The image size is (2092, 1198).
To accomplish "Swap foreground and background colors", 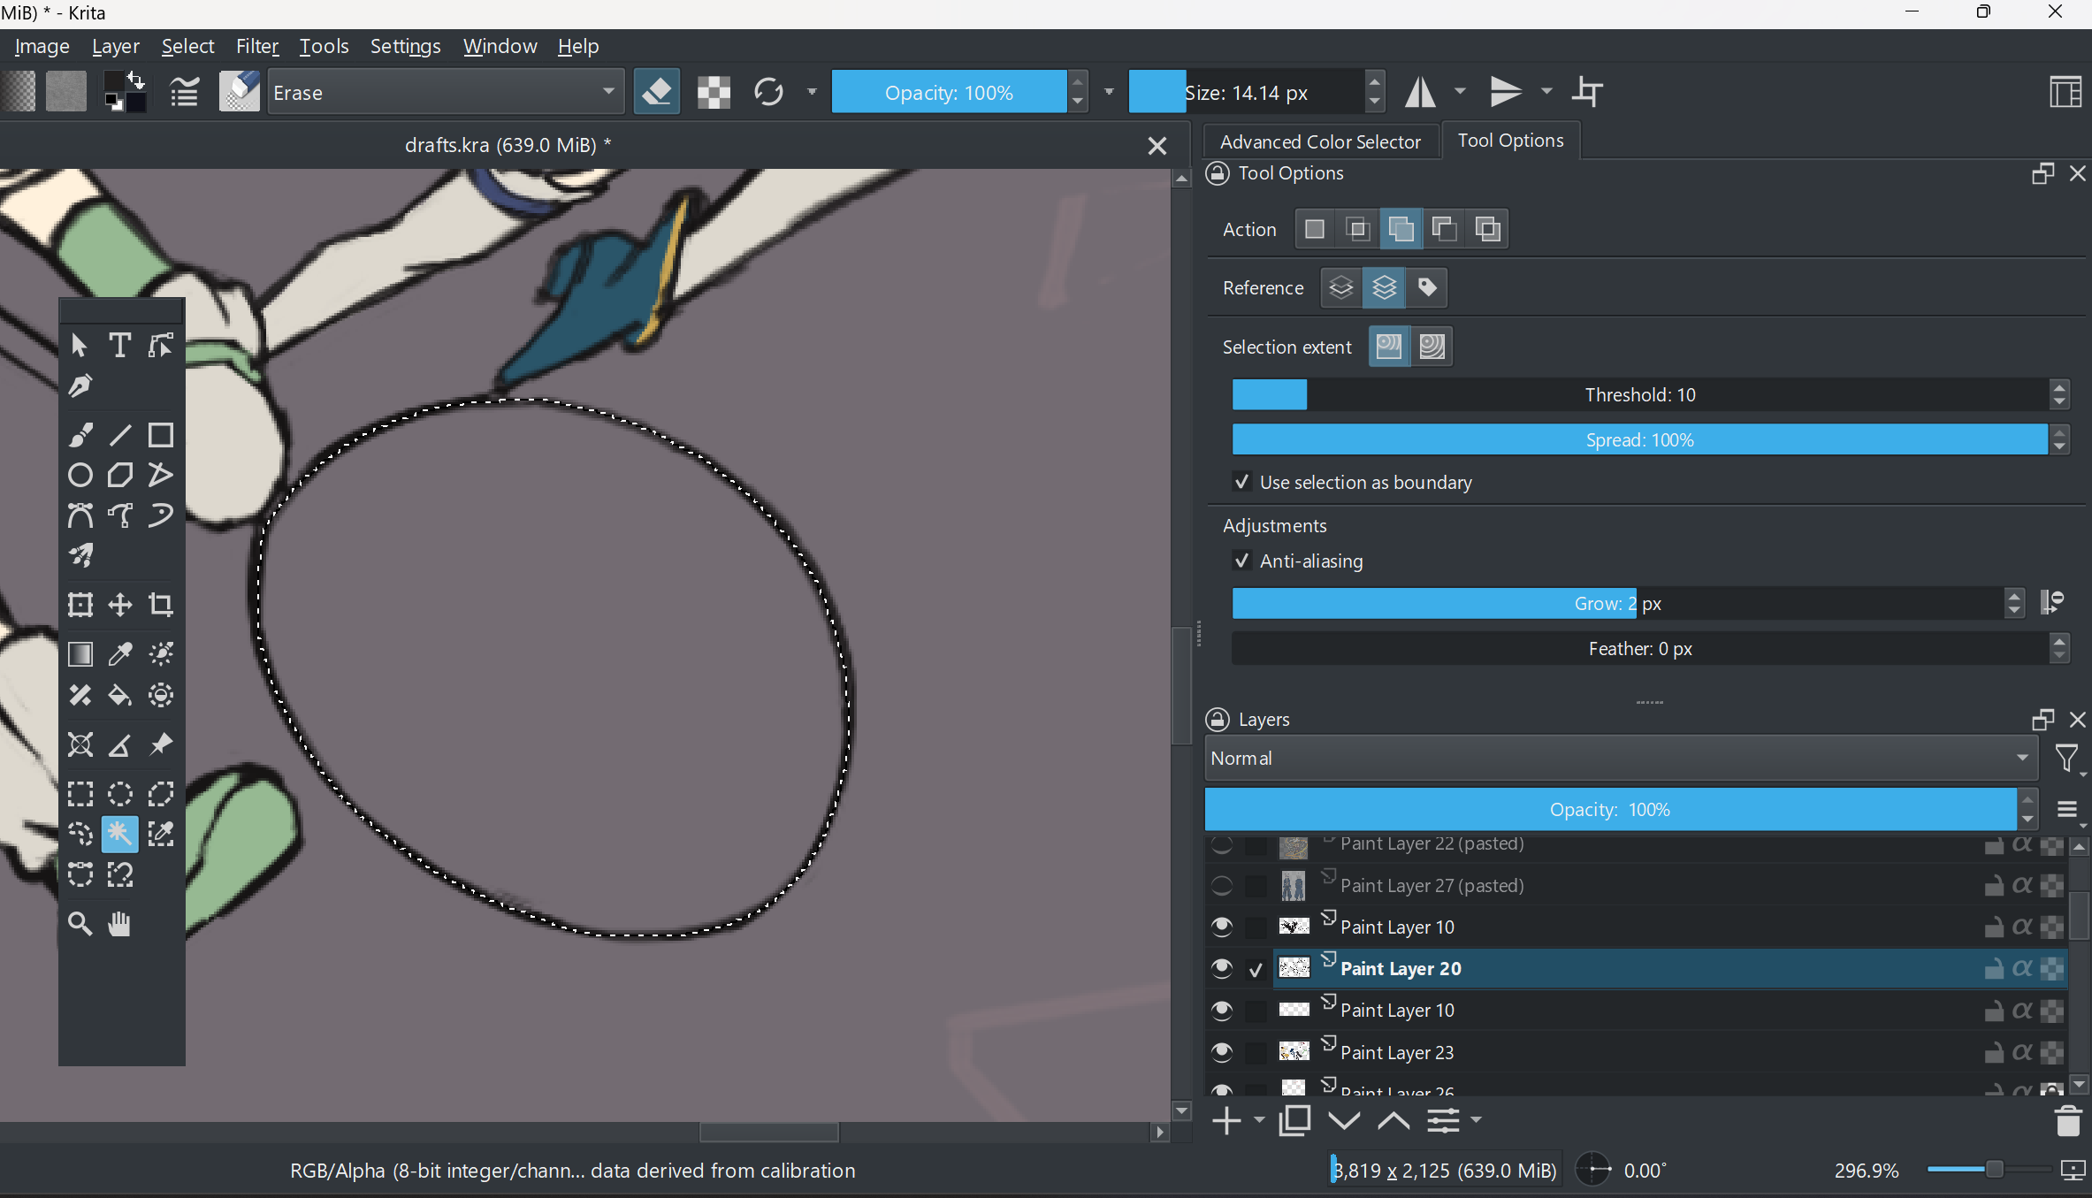I will [136, 80].
